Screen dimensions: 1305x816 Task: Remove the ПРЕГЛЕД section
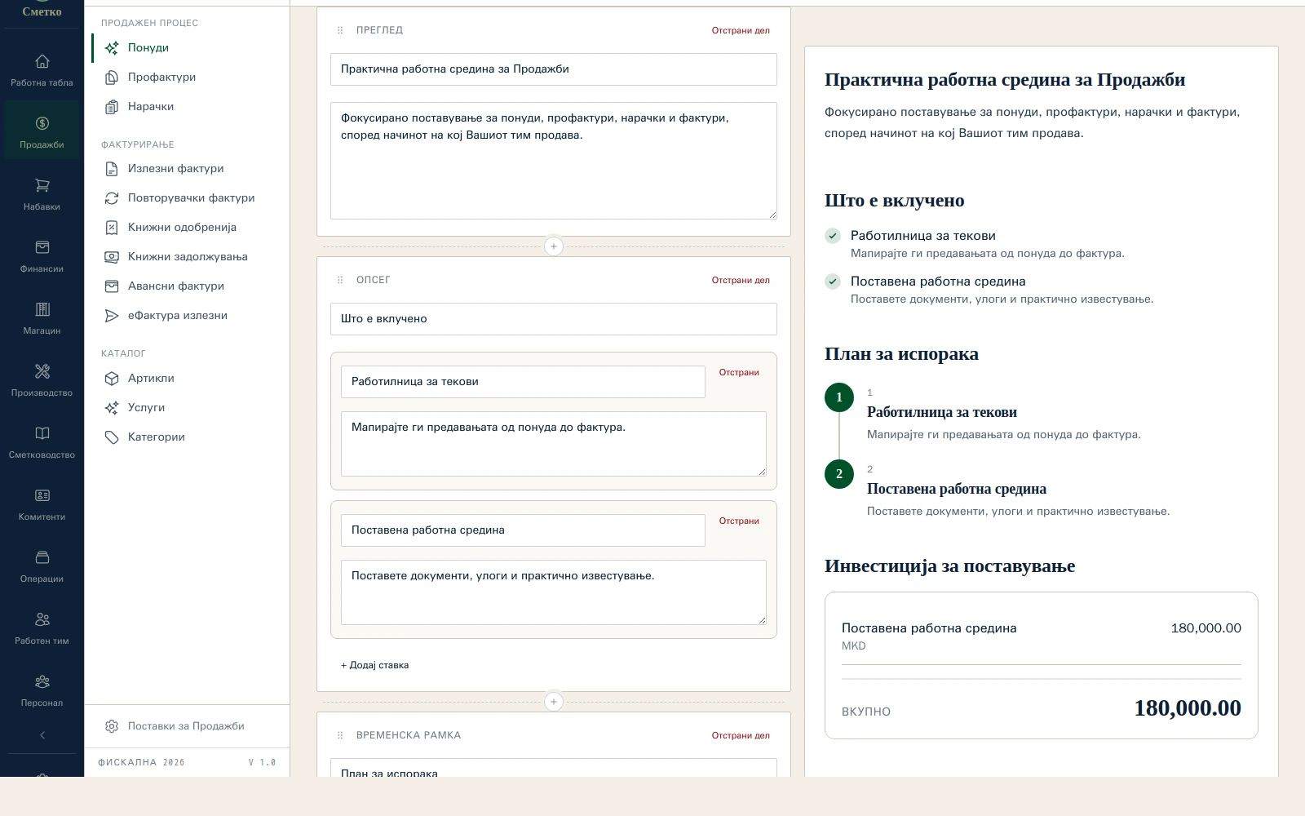point(741,31)
